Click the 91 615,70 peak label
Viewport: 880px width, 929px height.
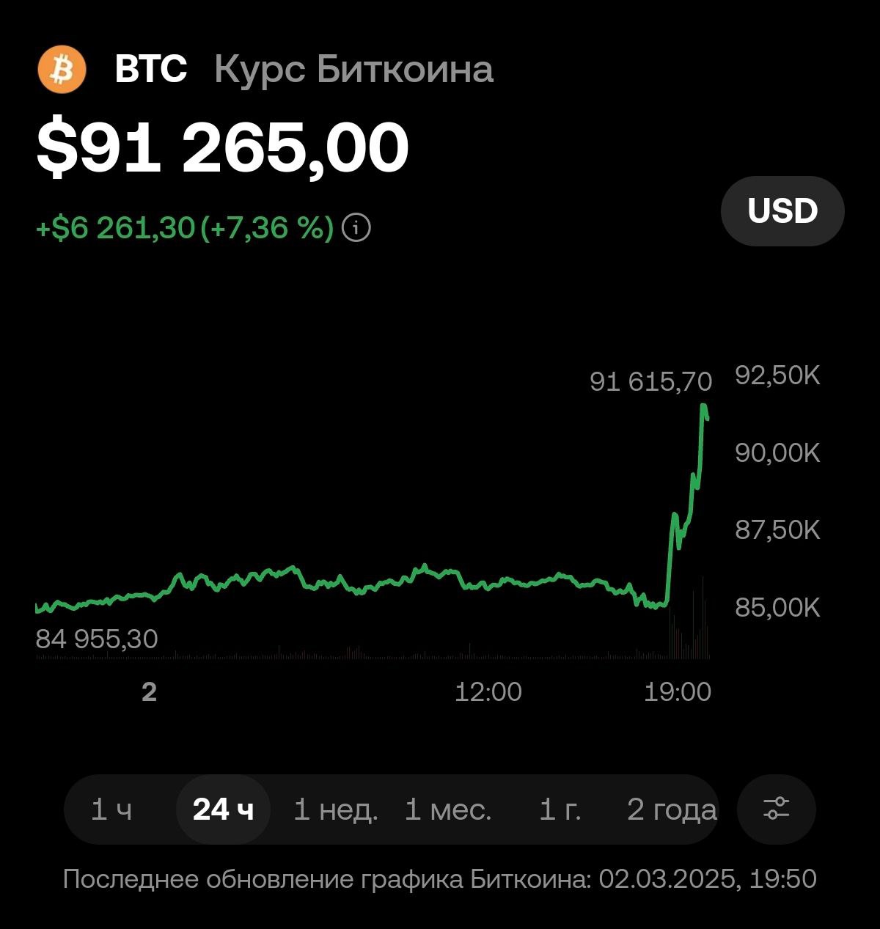(651, 381)
